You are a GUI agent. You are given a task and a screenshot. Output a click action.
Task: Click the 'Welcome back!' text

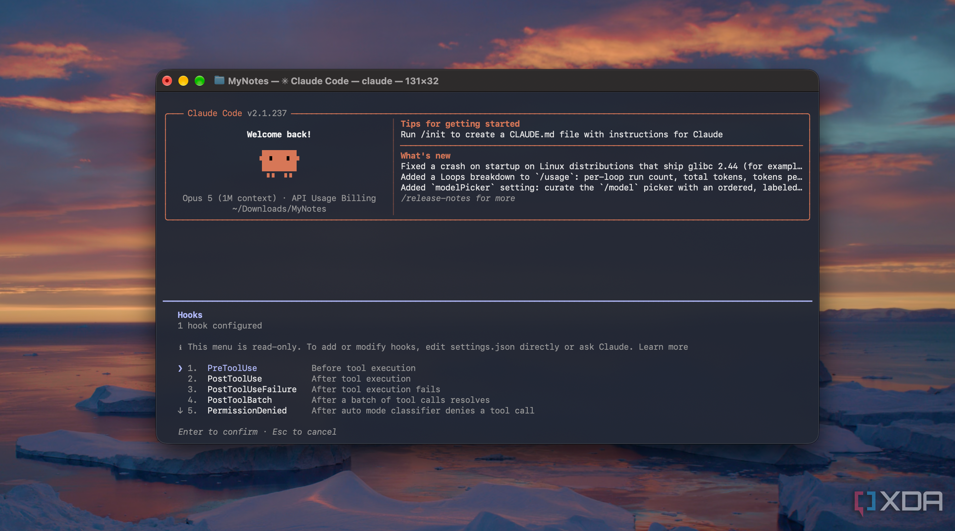279,134
